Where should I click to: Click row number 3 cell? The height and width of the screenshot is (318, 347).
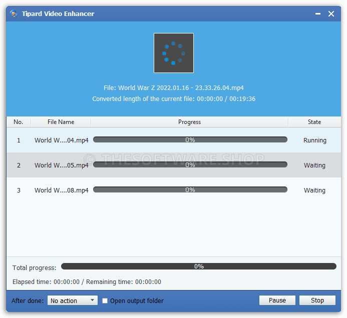19,190
